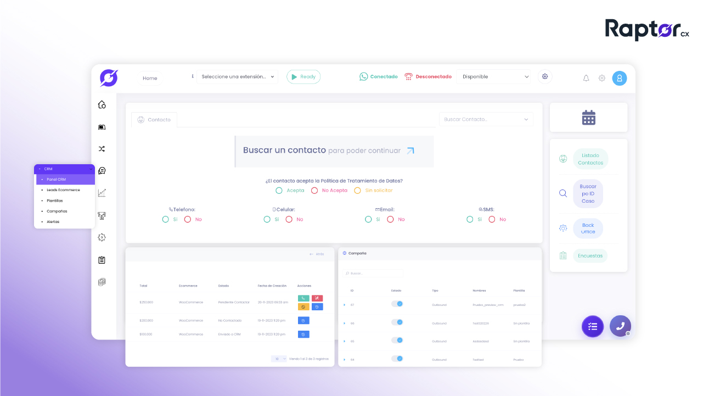Select the shuffle arrows sidebar icon
This screenshot has height=396, width=703.
tap(102, 149)
